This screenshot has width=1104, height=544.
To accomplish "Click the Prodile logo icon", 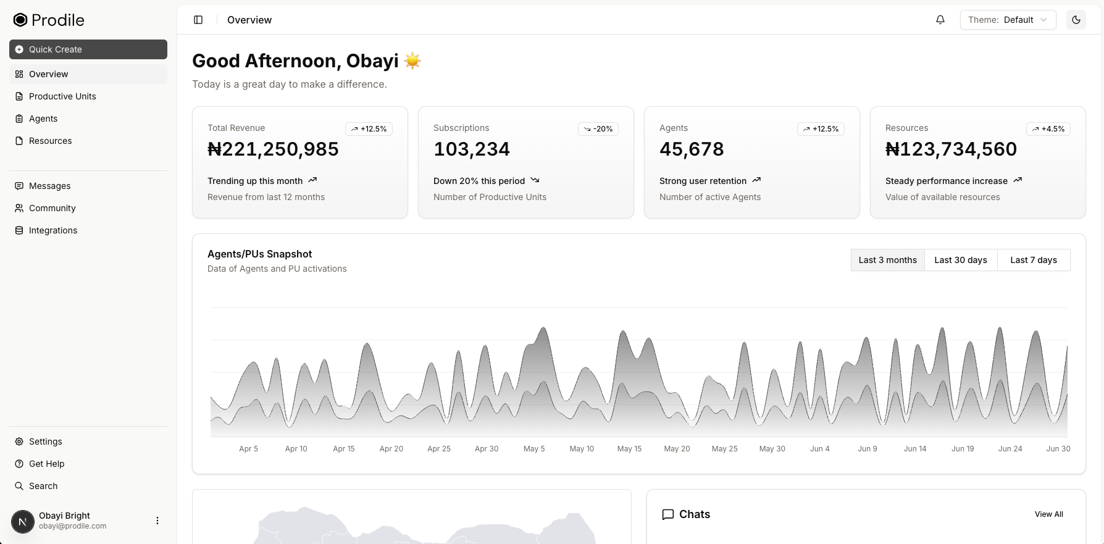I will click(x=20, y=20).
